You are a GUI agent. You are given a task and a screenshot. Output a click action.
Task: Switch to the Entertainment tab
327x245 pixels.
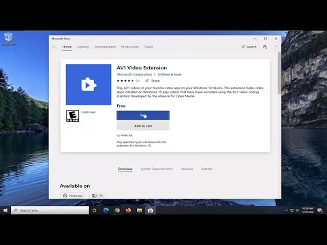point(105,47)
